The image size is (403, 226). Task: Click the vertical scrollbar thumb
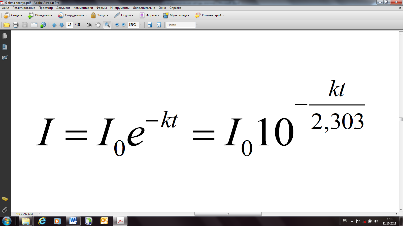pyautogui.click(x=401, y=120)
